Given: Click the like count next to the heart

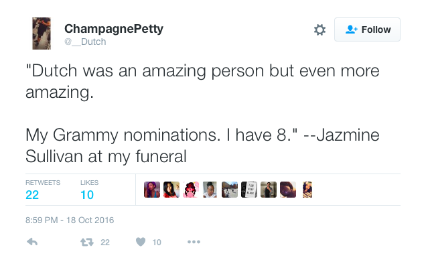Looking at the screenshot, I should [157, 243].
